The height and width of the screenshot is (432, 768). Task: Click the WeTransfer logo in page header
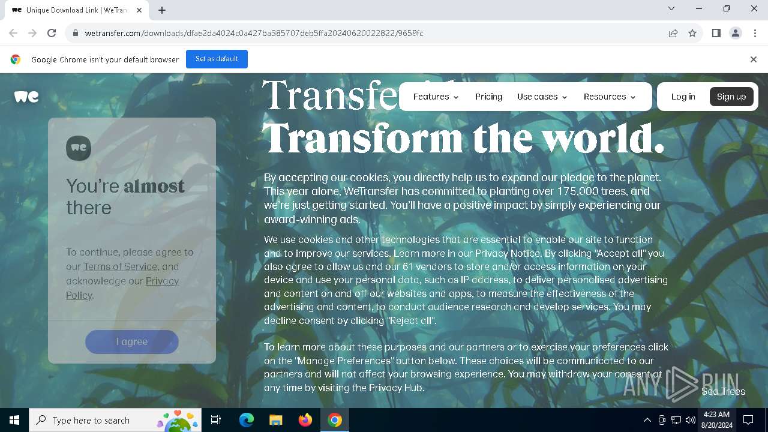click(26, 97)
